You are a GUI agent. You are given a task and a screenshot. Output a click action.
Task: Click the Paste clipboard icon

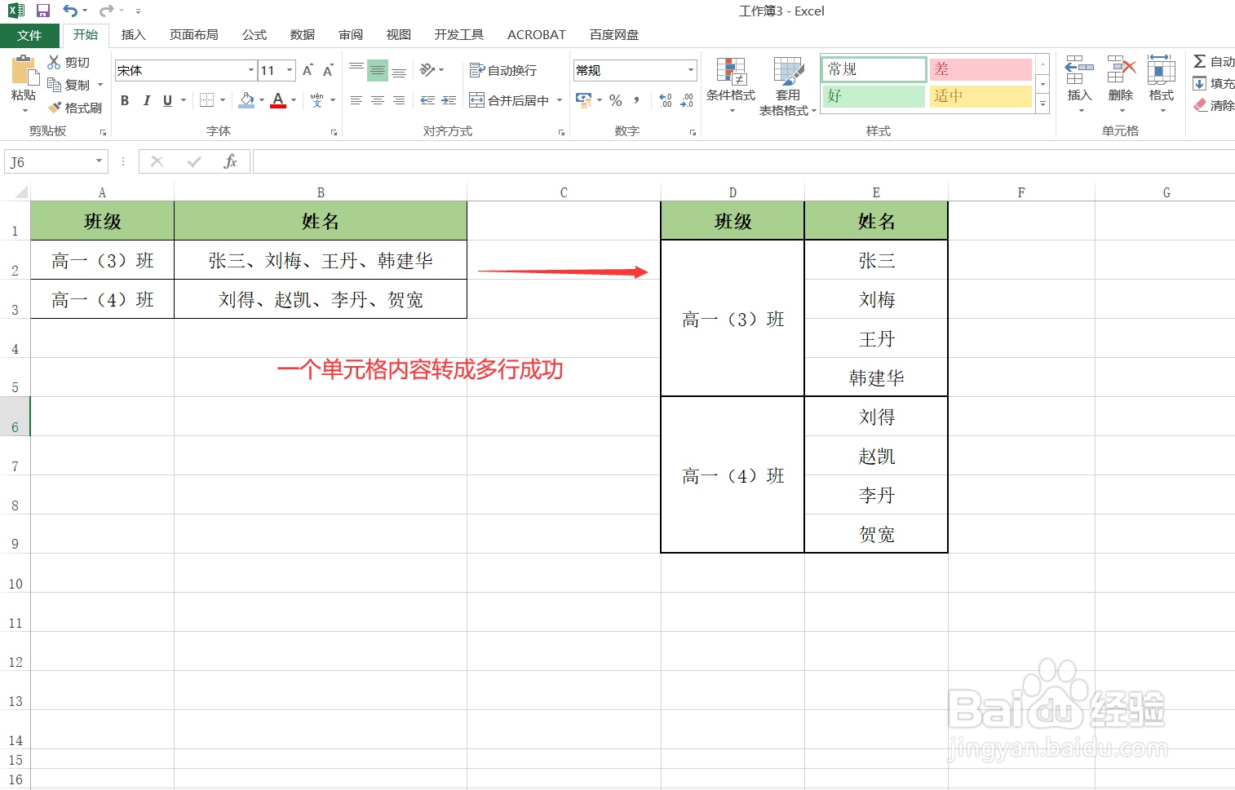24,72
